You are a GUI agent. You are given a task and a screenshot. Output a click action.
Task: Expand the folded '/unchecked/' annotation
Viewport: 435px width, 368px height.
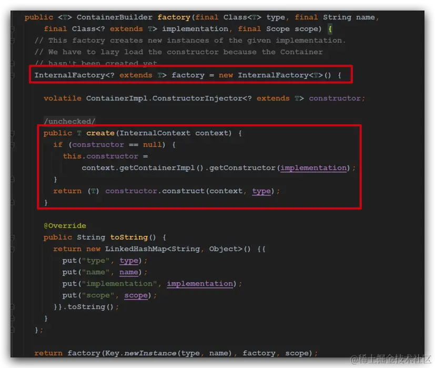tap(69, 121)
